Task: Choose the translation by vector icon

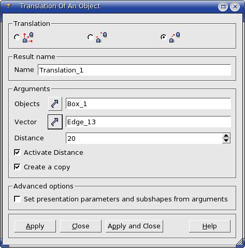Action: [175, 37]
